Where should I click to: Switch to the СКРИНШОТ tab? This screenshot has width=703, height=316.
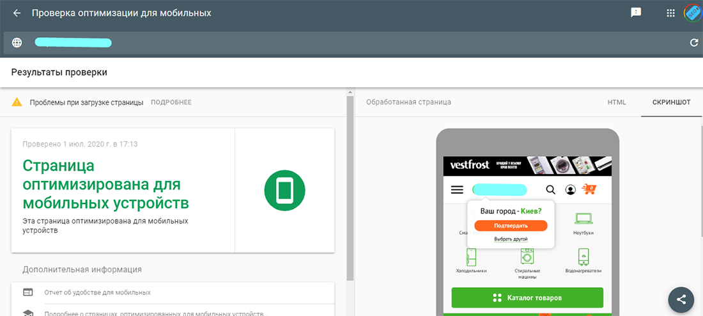coord(671,102)
